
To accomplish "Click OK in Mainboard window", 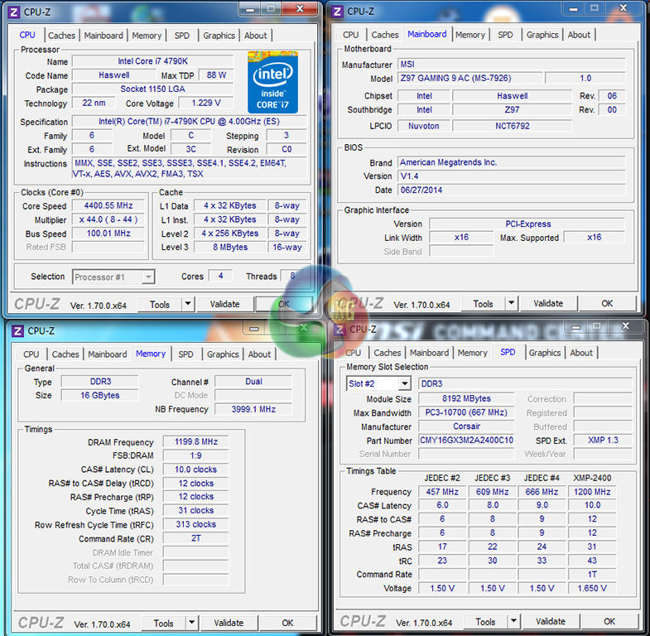I will pyautogui.click(x=607, y=303).
